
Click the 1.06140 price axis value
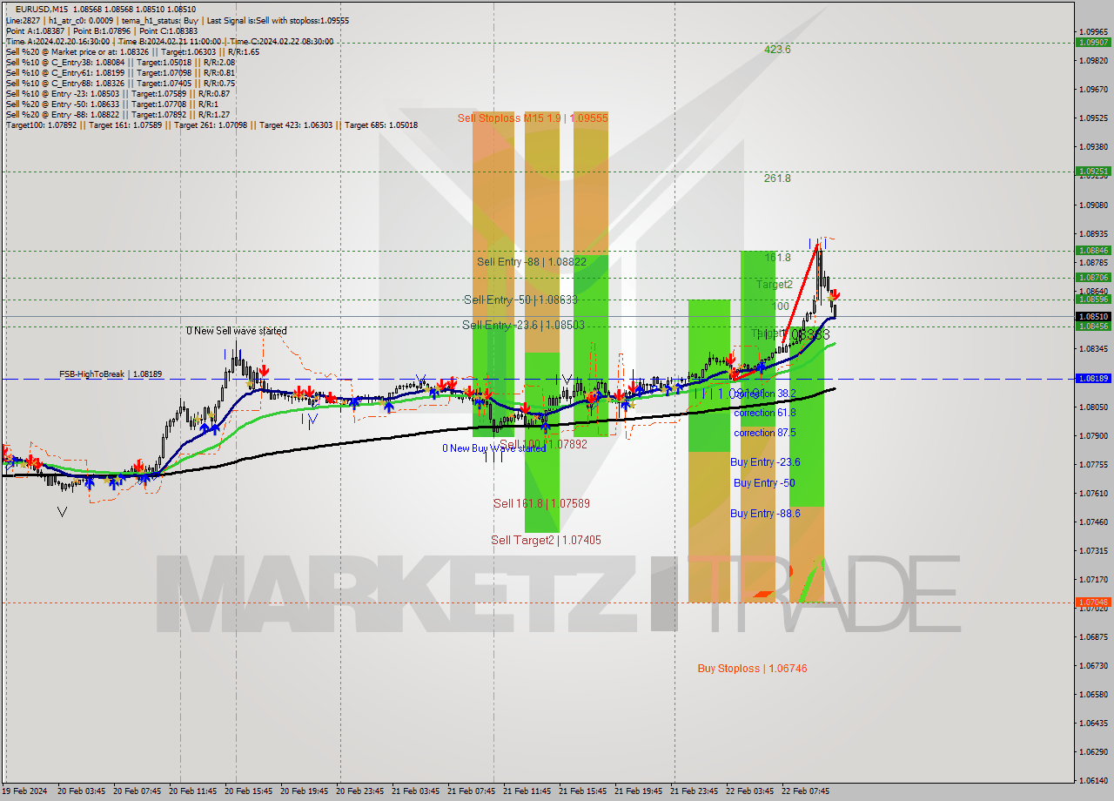1093,779
